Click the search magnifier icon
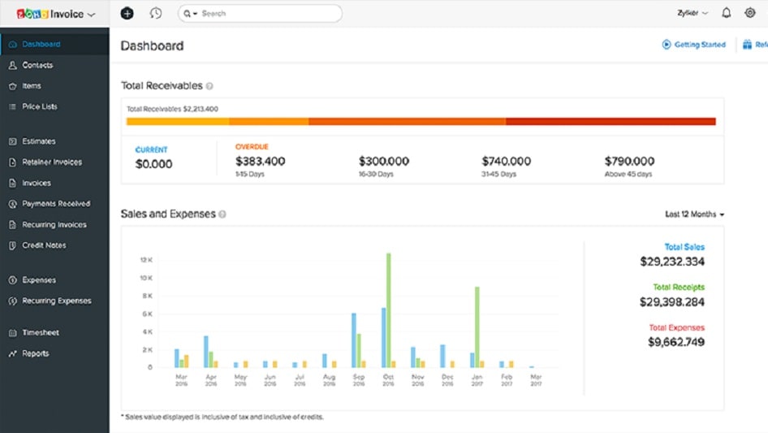Viewport: 768px width, 433px height. pos(187,14)
